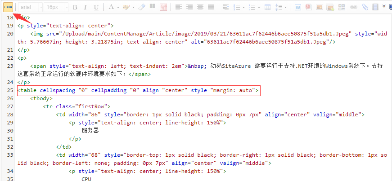Click the underline button
This screenshot has width=392, height=181.
click(x=96, y=7)
